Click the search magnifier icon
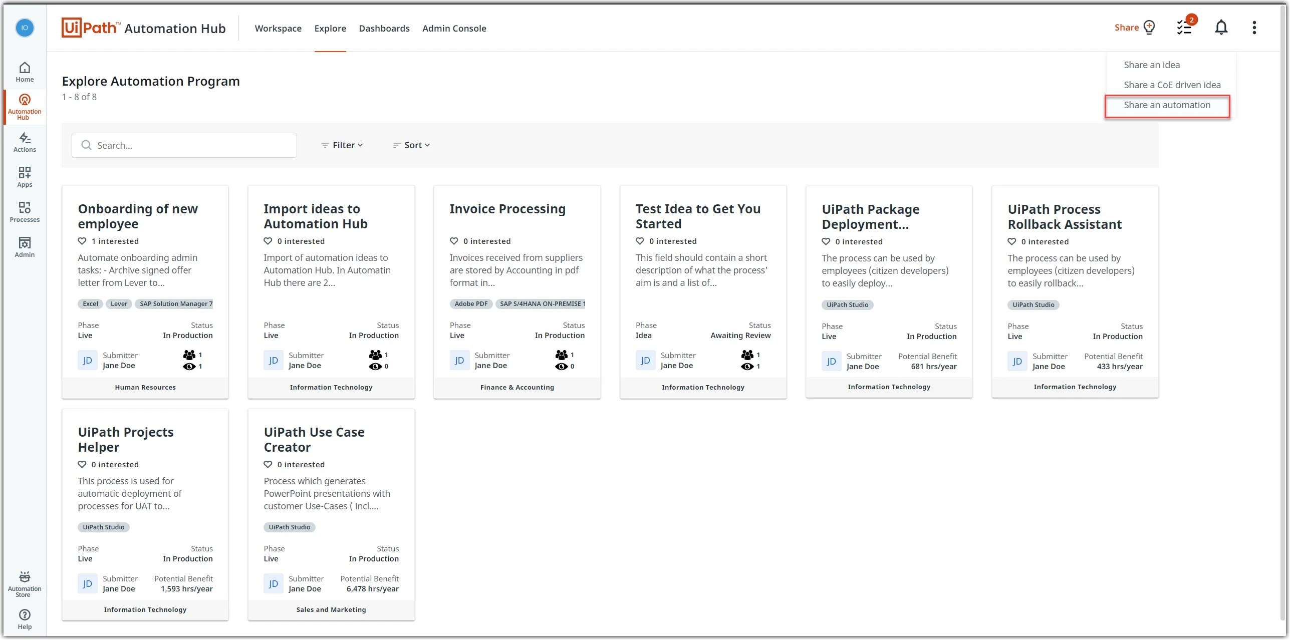This screenshot has width=1290, height=640. (86, 145)
